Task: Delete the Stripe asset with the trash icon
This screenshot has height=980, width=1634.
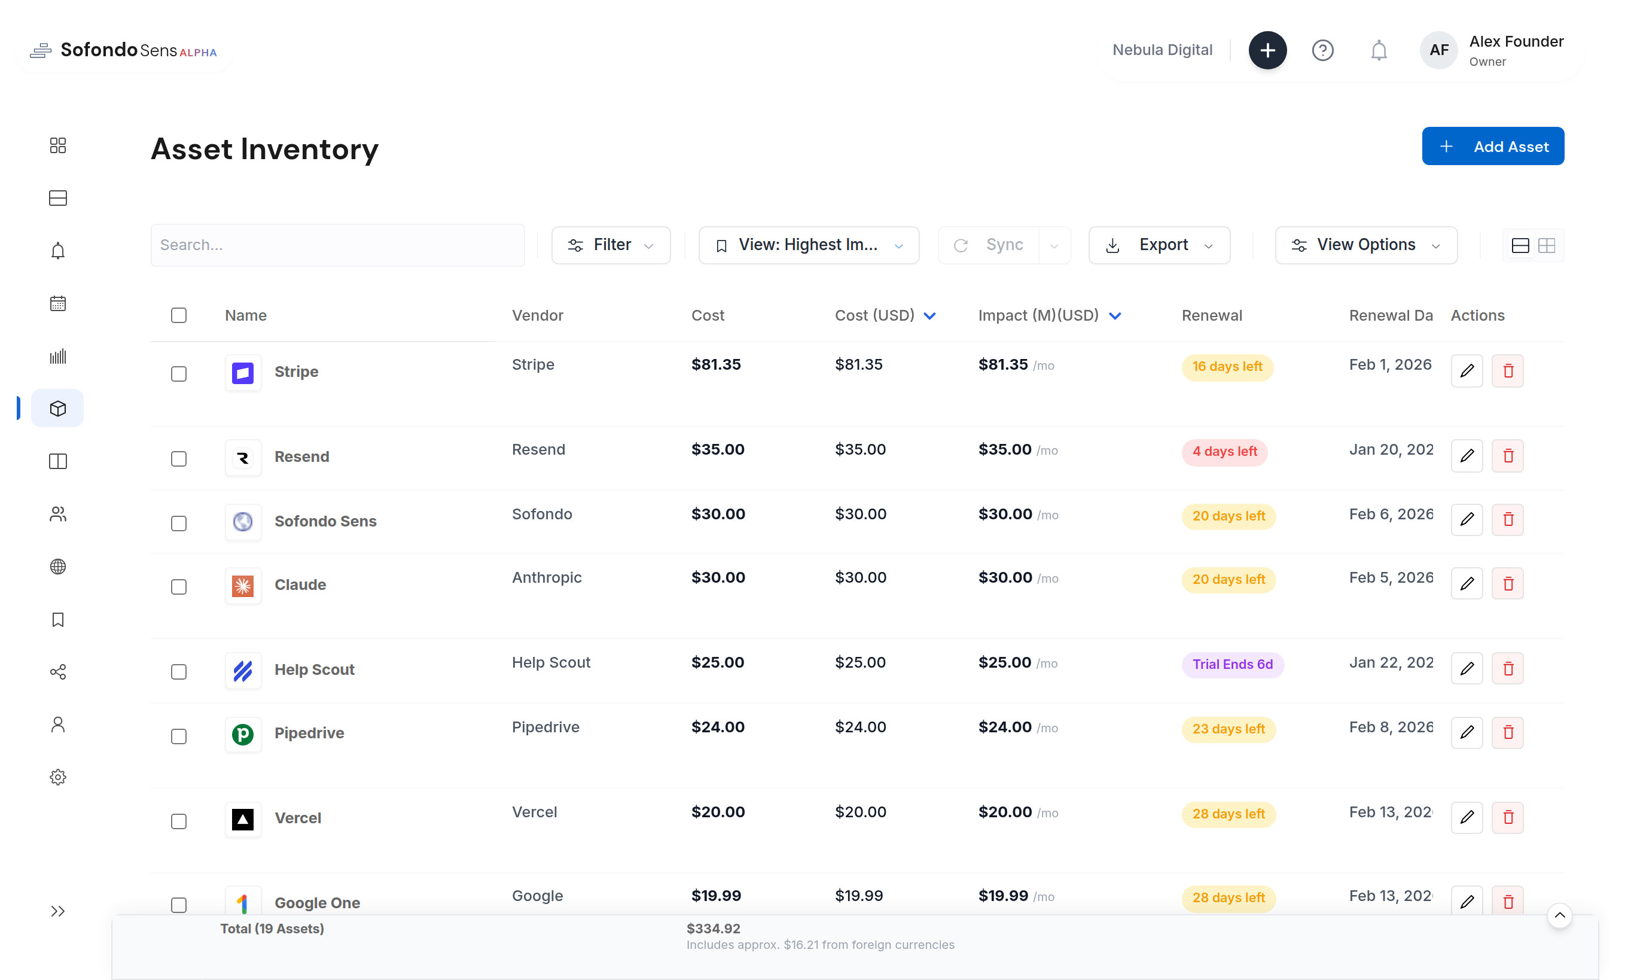Action: click(1508, 370)
